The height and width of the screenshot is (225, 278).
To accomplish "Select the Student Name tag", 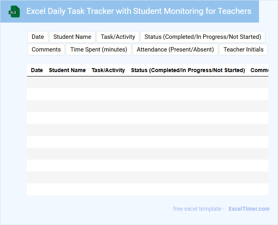I will pyautogui.click(x=72, y=37).
